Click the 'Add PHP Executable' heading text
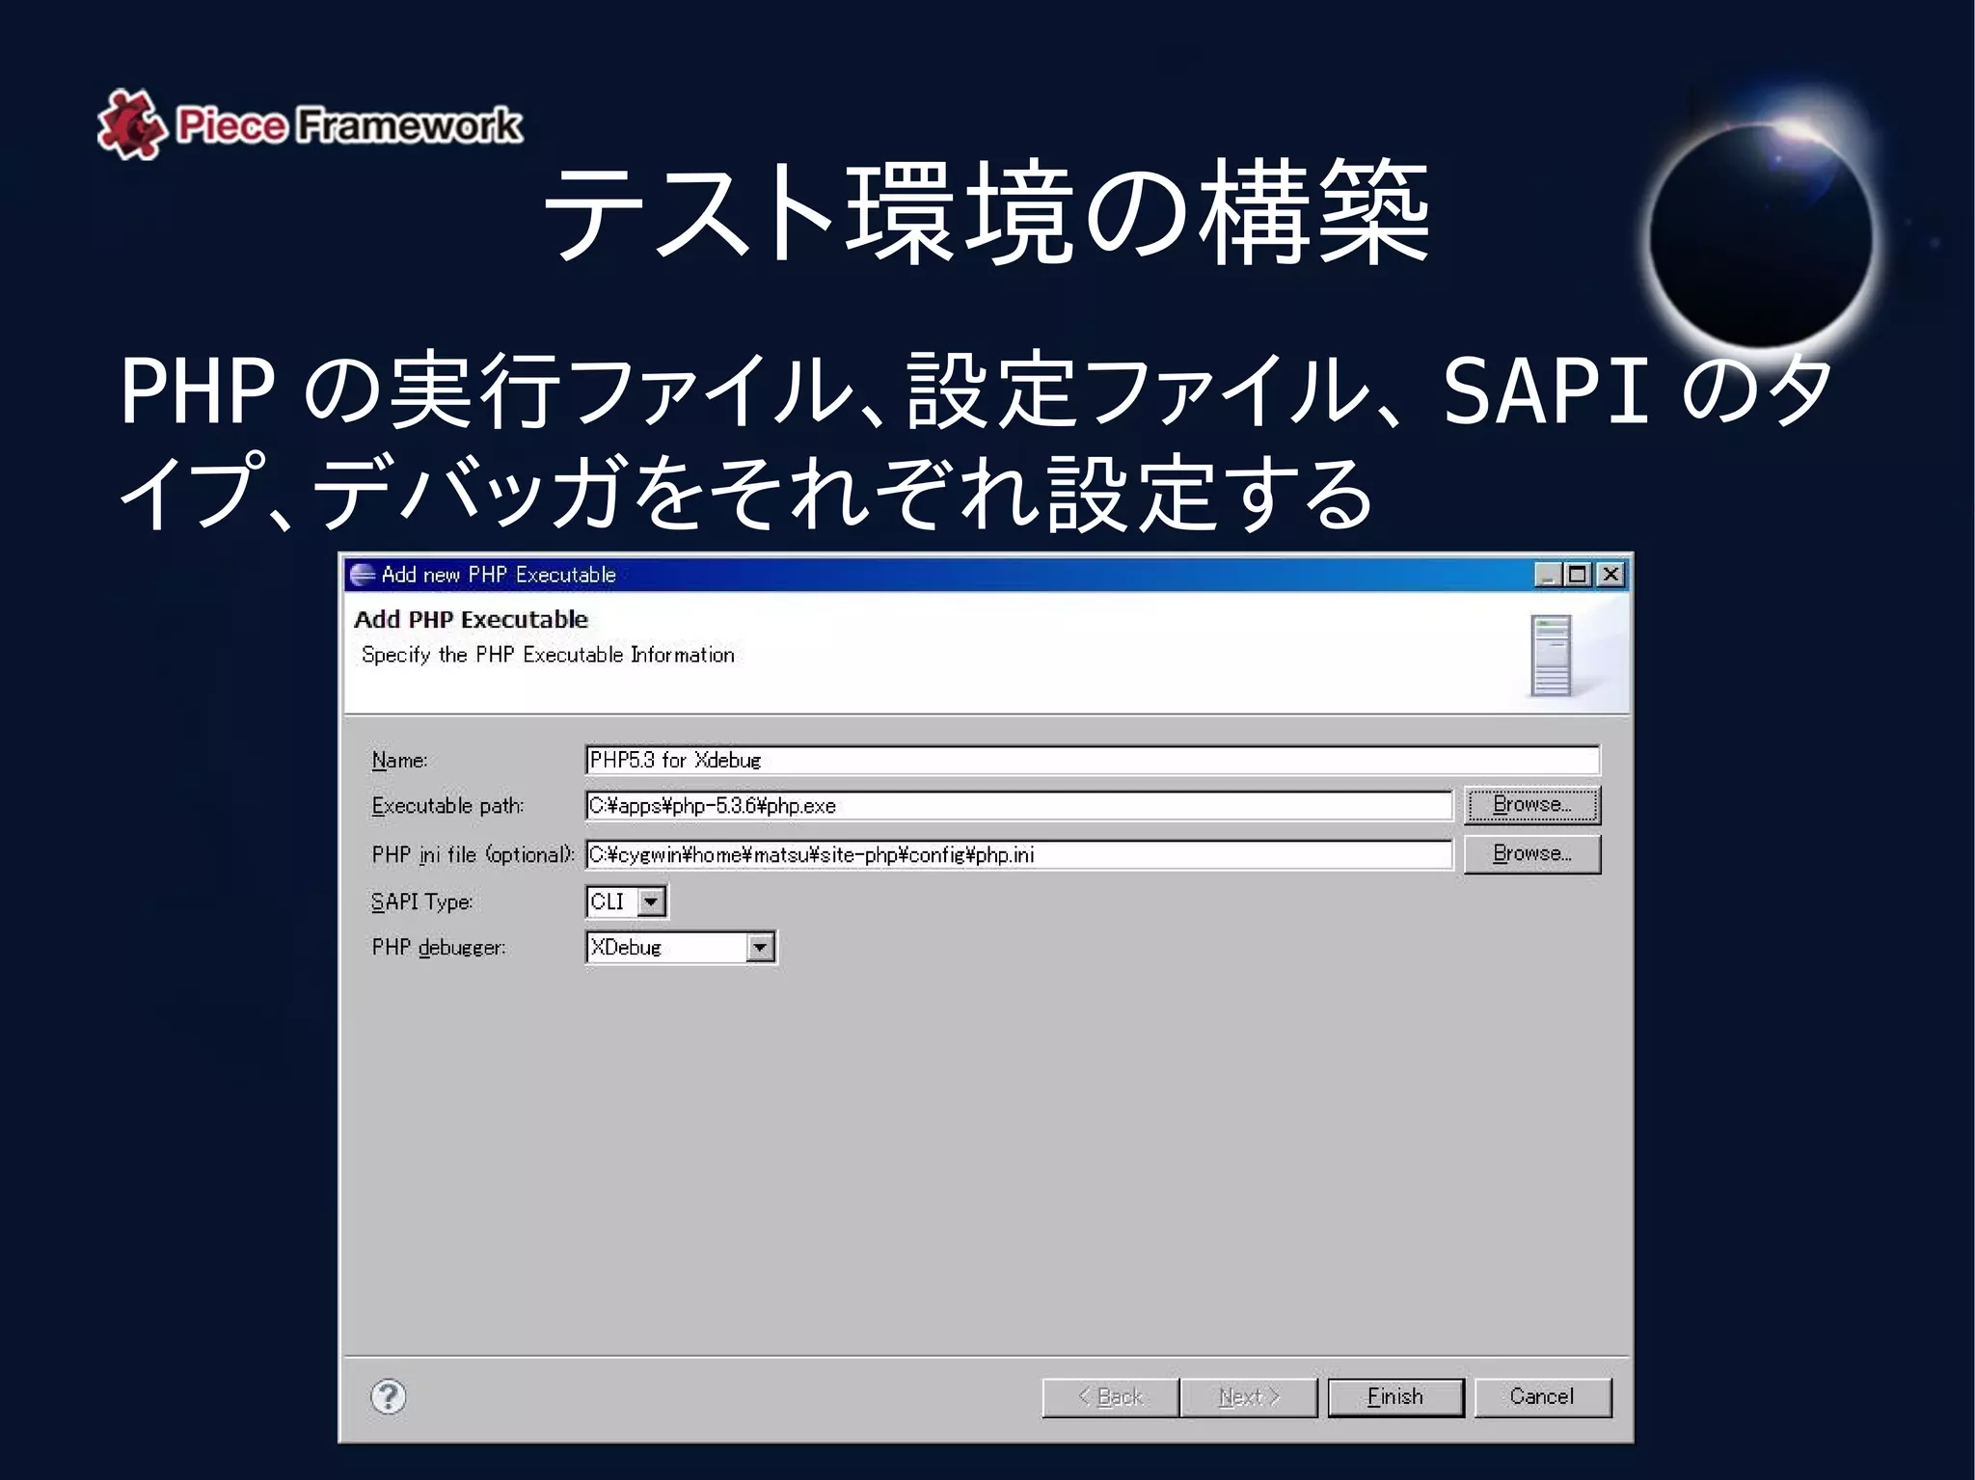Image resolution: width=1975 pixels, height=1480 pixels. (471, 620)
